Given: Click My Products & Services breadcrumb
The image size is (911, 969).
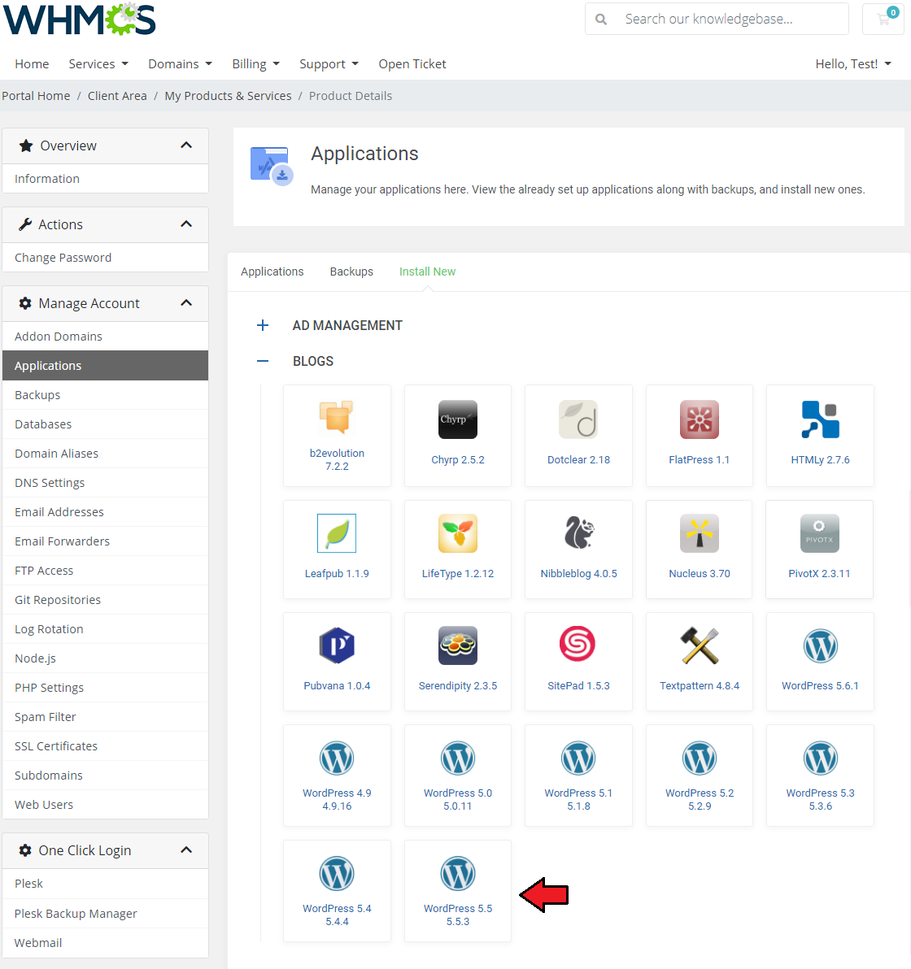Looking at the screenshot, I should (228, 96).
